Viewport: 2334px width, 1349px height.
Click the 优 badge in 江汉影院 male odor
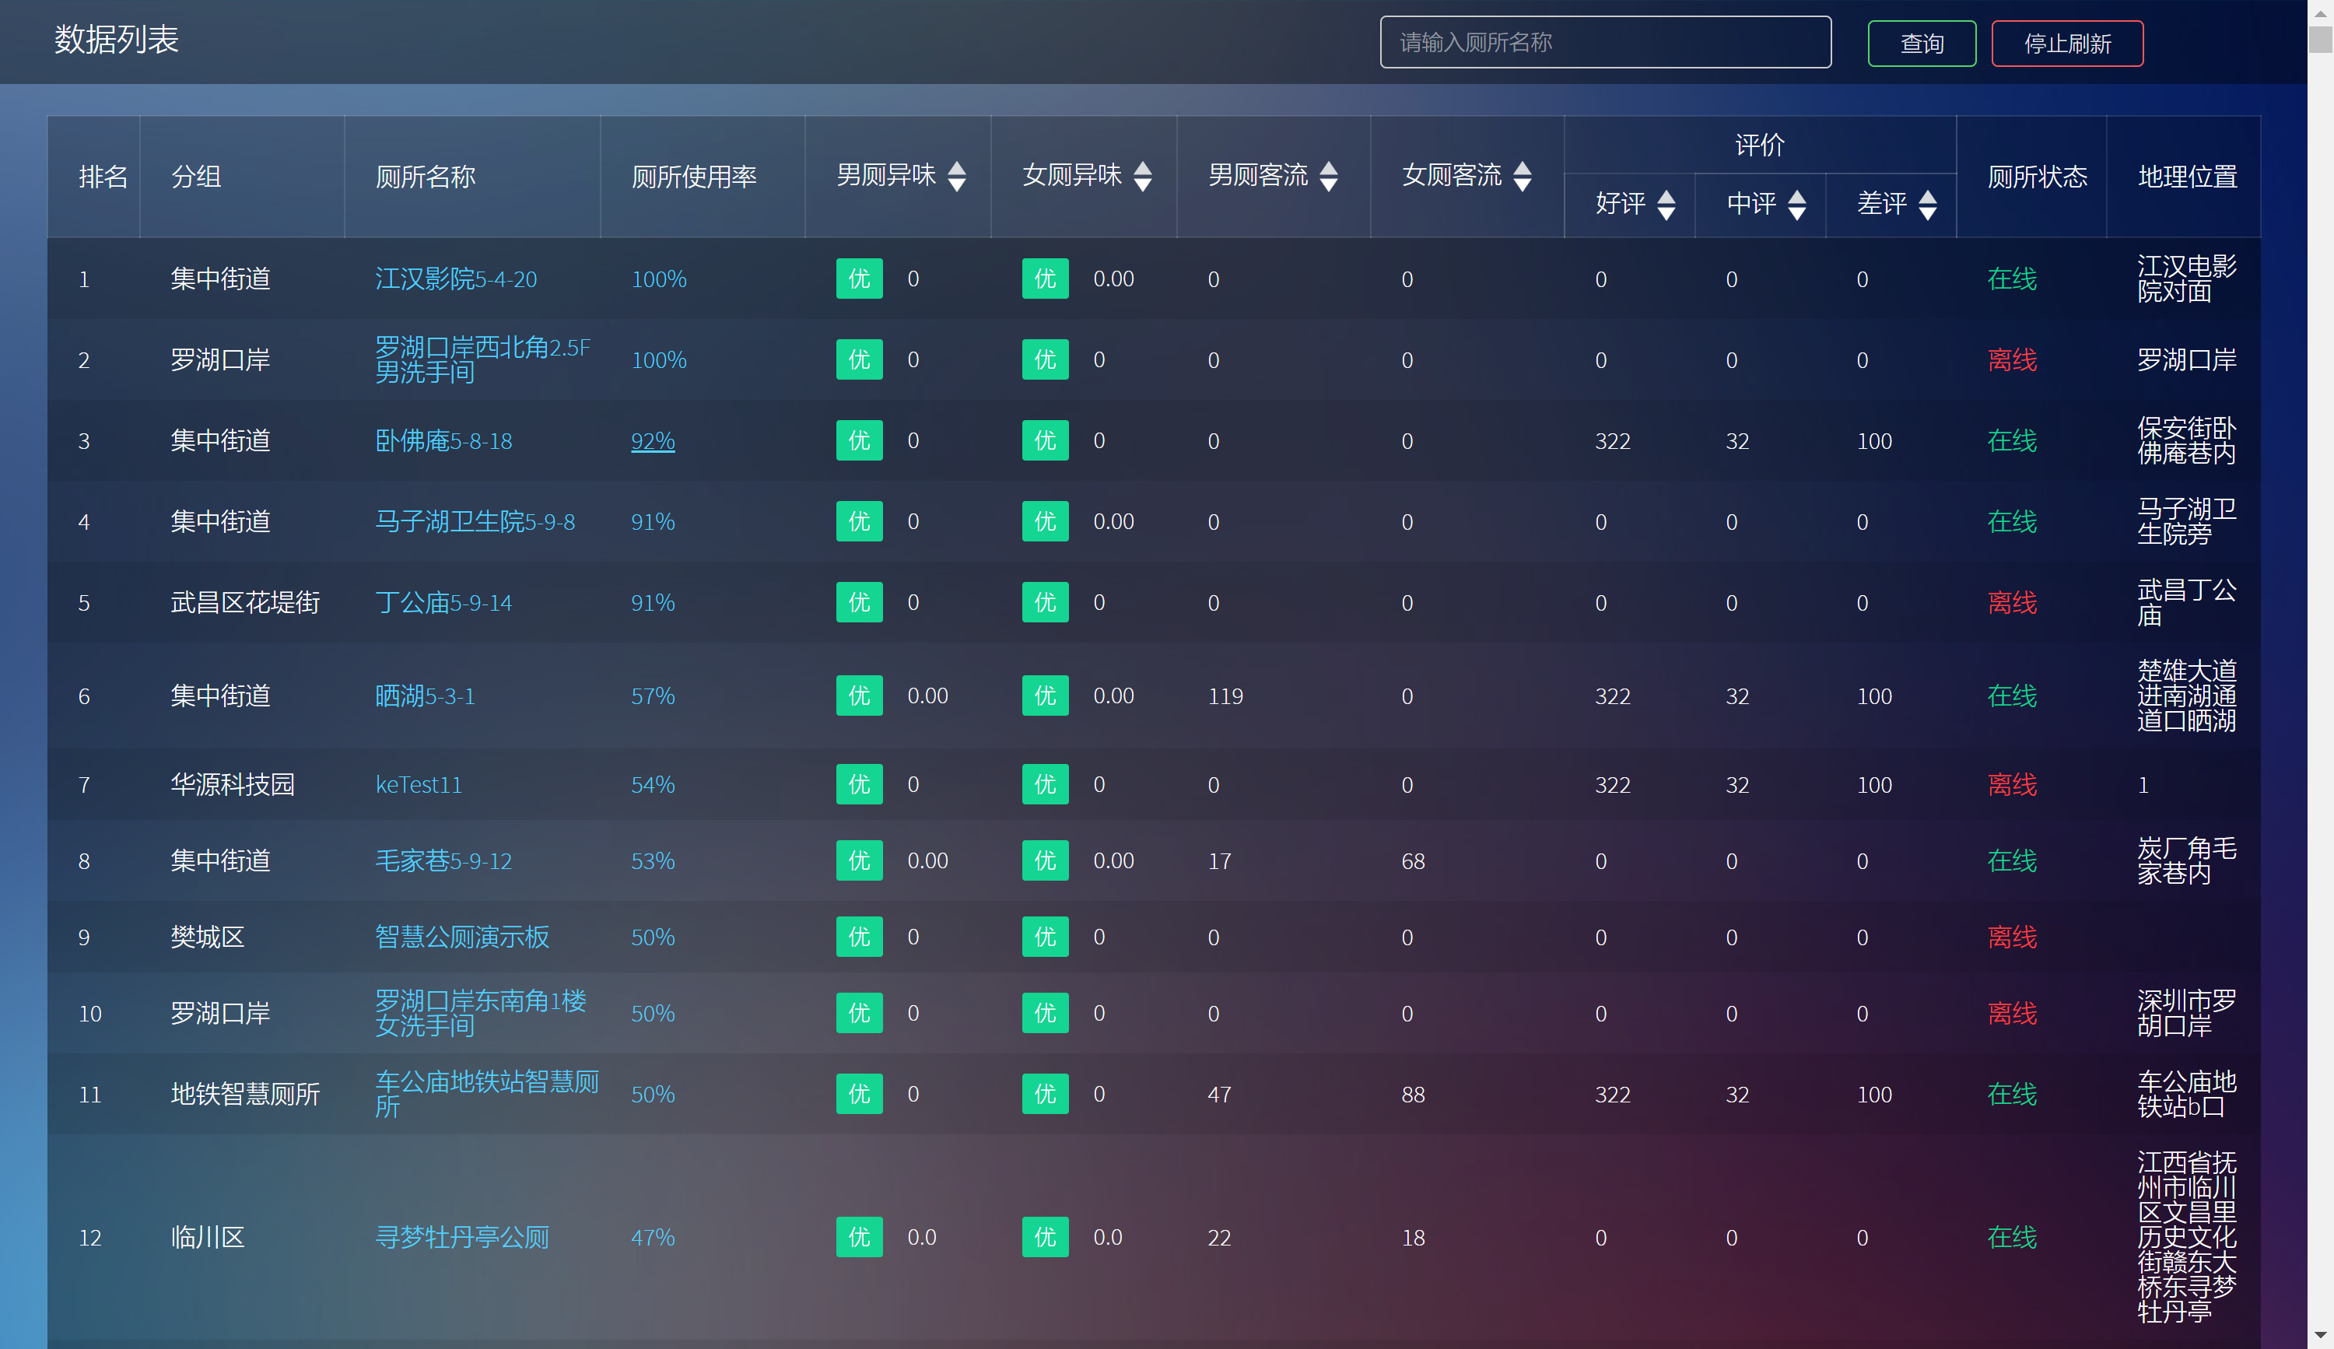click(x=859, y=279)
